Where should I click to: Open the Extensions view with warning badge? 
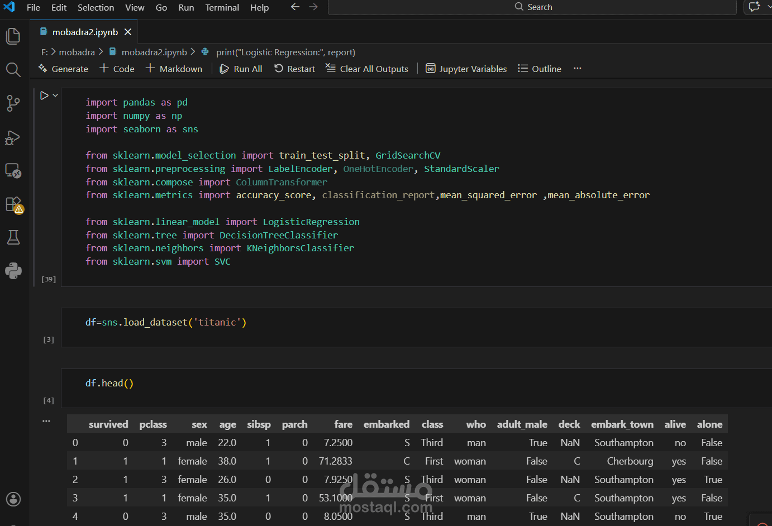click(x=13, y=204)
